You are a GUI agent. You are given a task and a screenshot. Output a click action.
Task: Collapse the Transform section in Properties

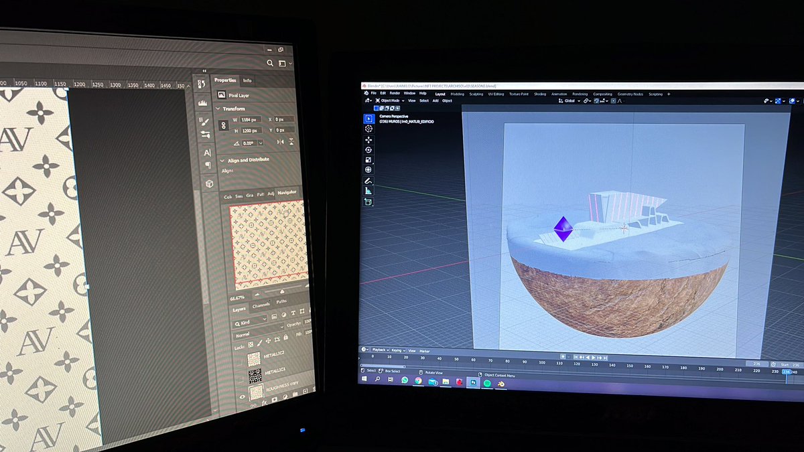pyautogui.click(x=218, y=108)
